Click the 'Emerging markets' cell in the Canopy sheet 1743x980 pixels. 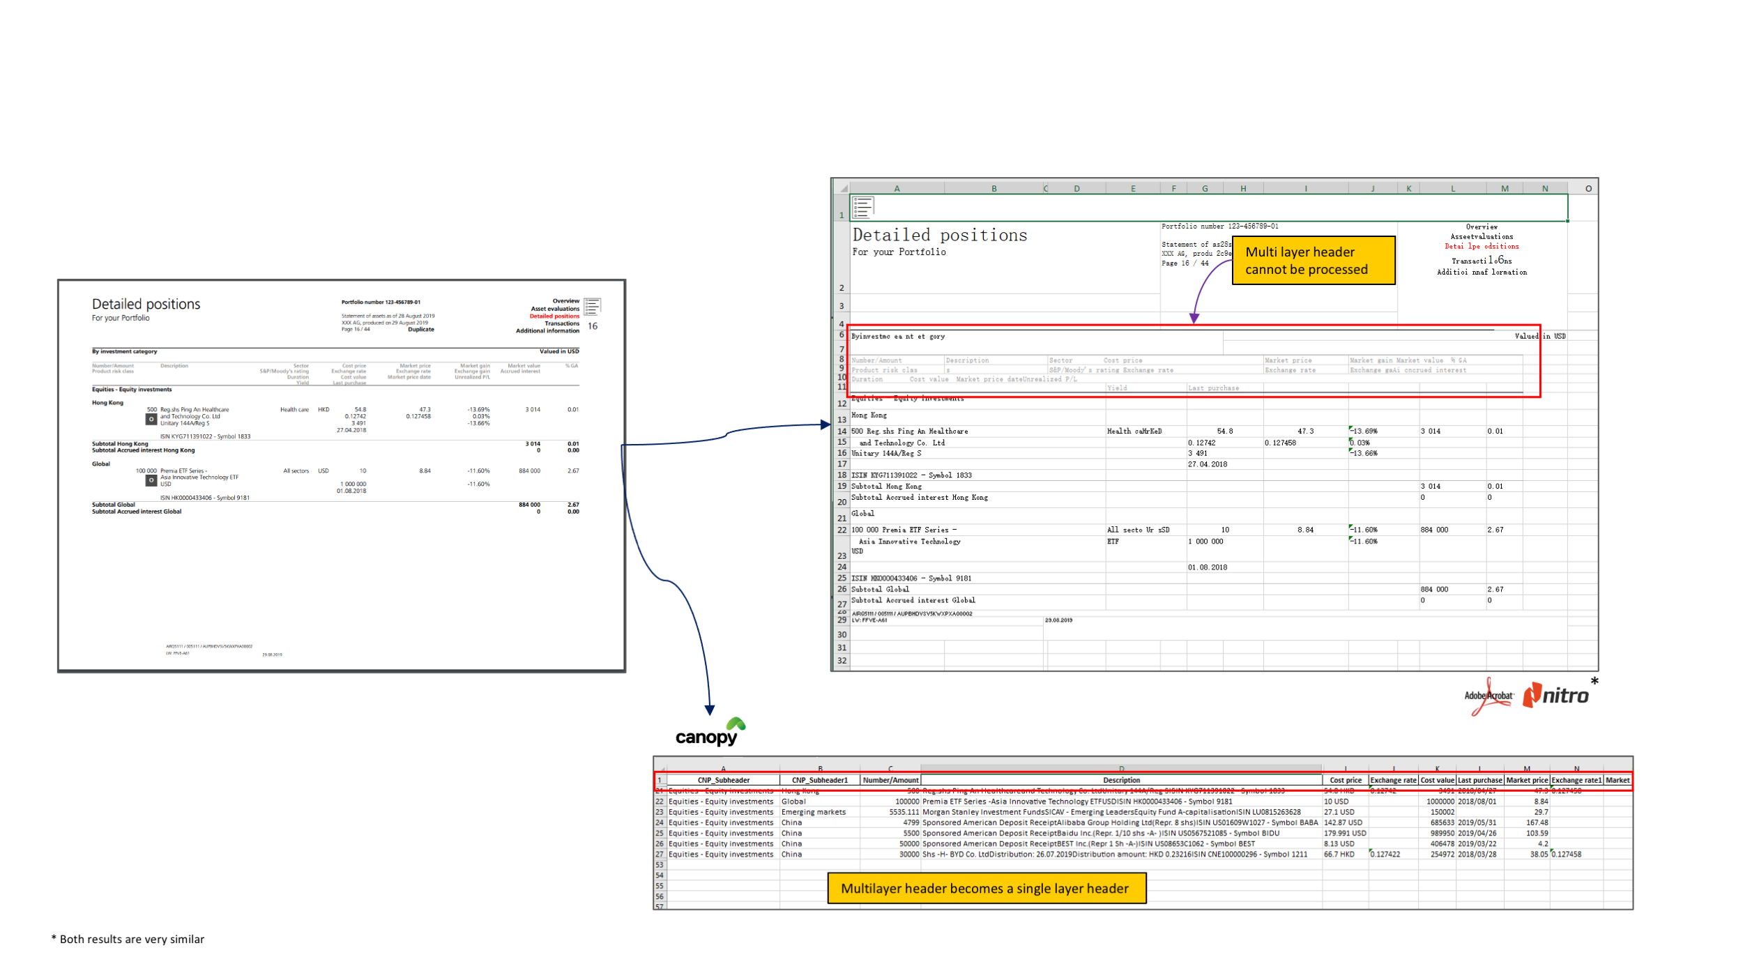point(813,812)
